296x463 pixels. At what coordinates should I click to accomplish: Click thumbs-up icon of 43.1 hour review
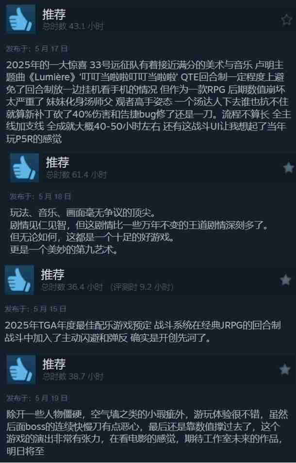tap(21, 19)
